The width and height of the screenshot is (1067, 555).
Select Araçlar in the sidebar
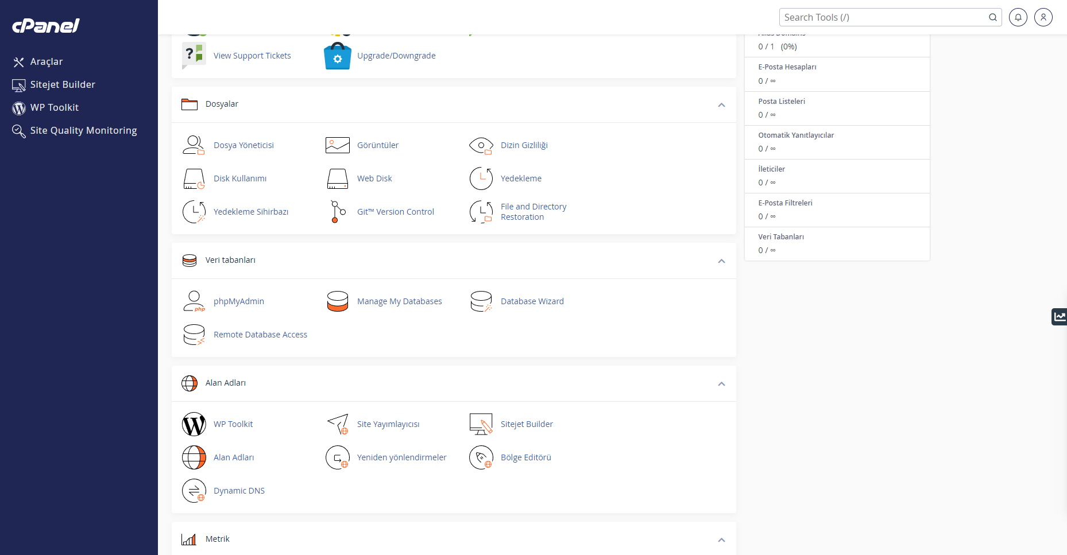click(x=46, y=62)
